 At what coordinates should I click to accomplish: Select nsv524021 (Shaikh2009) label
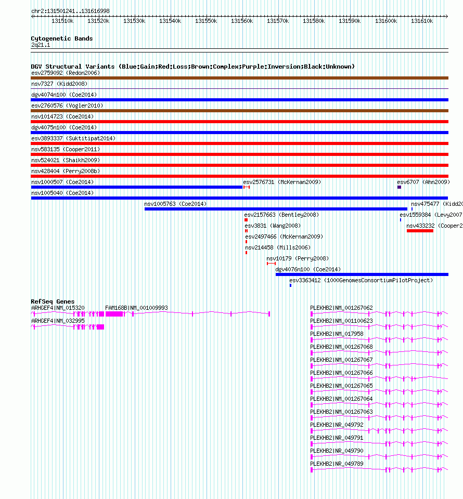pos(66,160)
